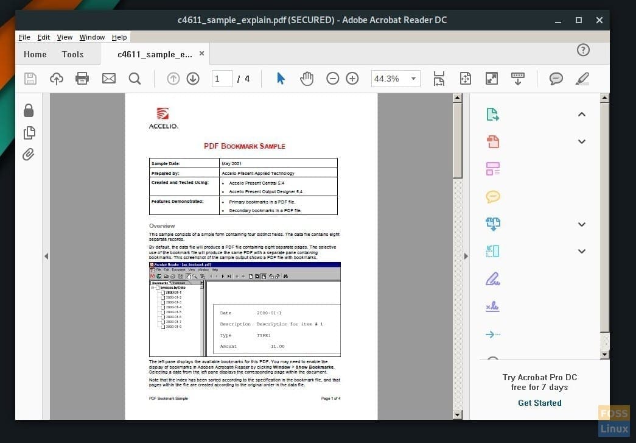Expand left navigation pane arrow
Screen dimensions: 636x443
(46, 256)
